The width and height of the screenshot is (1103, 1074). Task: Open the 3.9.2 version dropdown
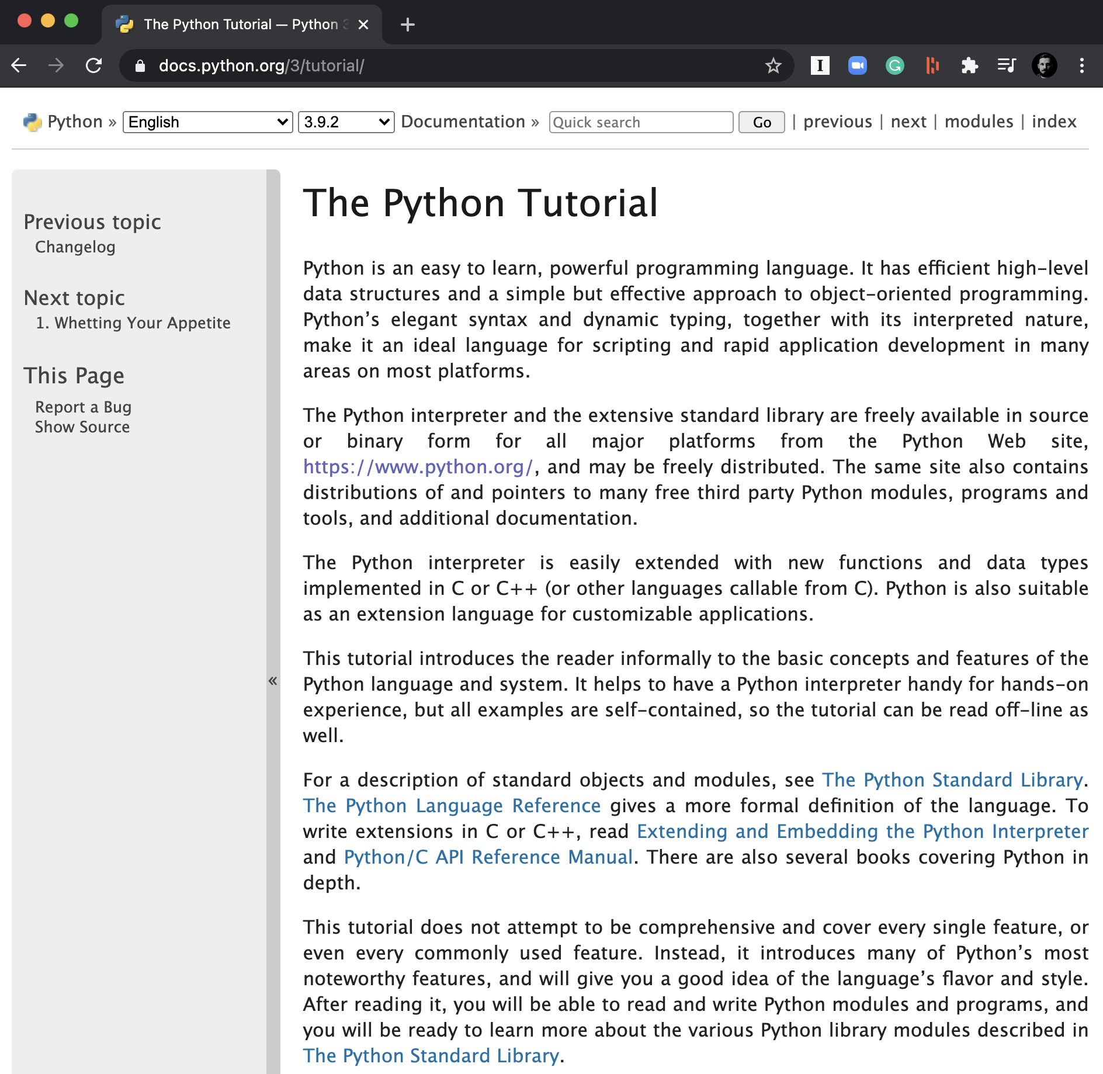click(346, 122)
